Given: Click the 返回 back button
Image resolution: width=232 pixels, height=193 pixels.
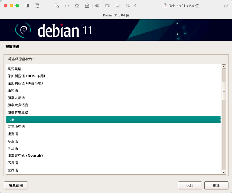Looking at the screenshot, I should coord(190,186).
